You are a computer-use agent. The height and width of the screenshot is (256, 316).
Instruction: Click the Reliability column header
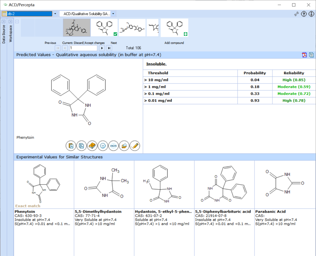pyautogui.click(x=294, y=73)
